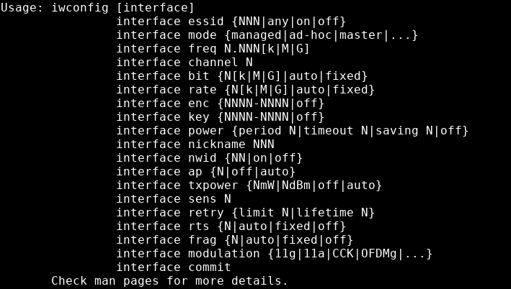Click the 'power' option keyword

205,131
